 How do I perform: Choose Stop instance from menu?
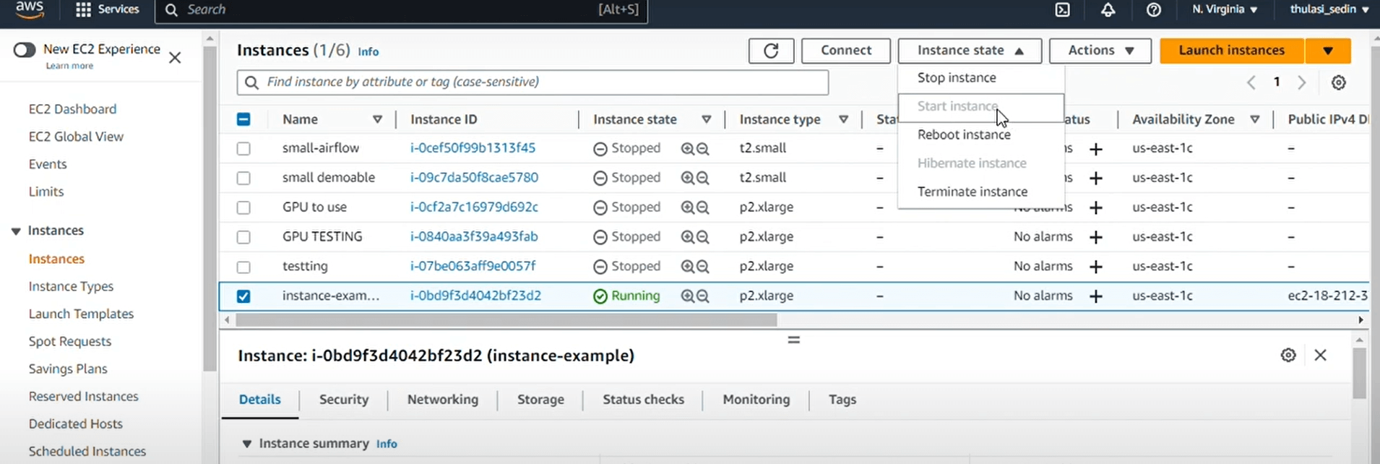click(957, 77)
